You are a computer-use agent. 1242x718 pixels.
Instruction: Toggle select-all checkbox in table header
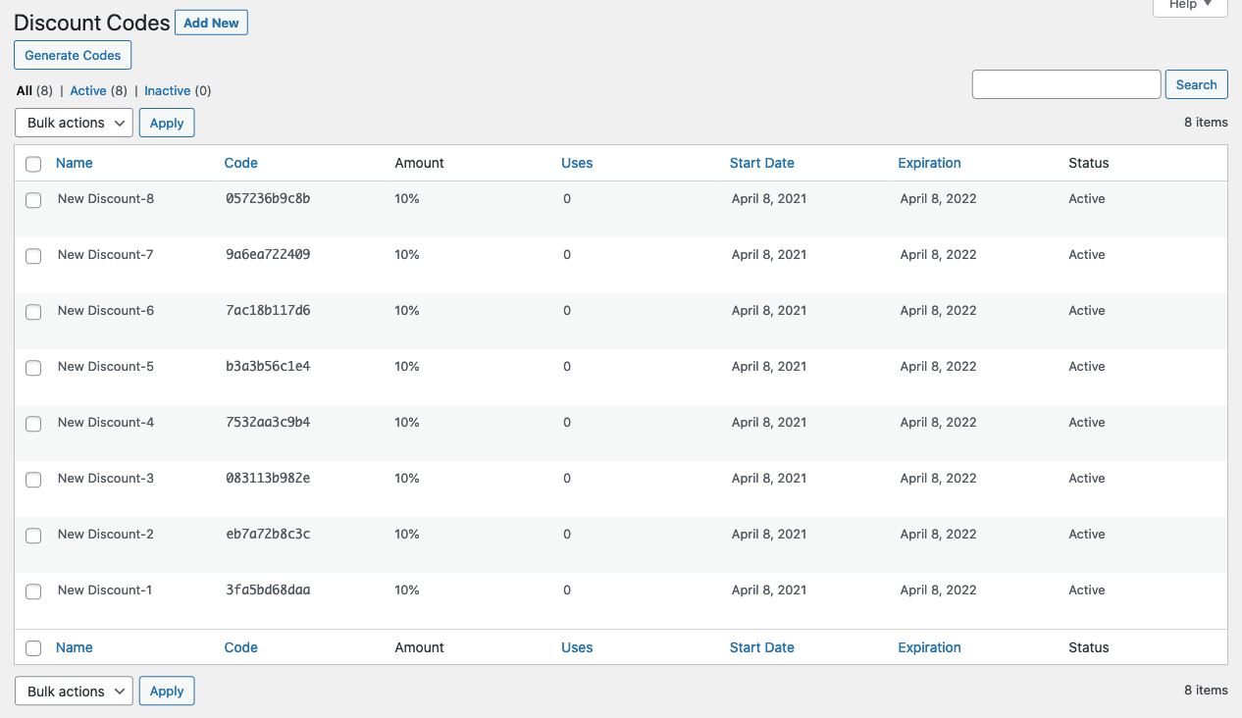point(33,164)
